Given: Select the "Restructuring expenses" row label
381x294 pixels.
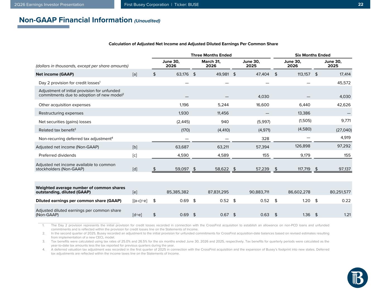Looking at the screenshot, I should point(61,113).
